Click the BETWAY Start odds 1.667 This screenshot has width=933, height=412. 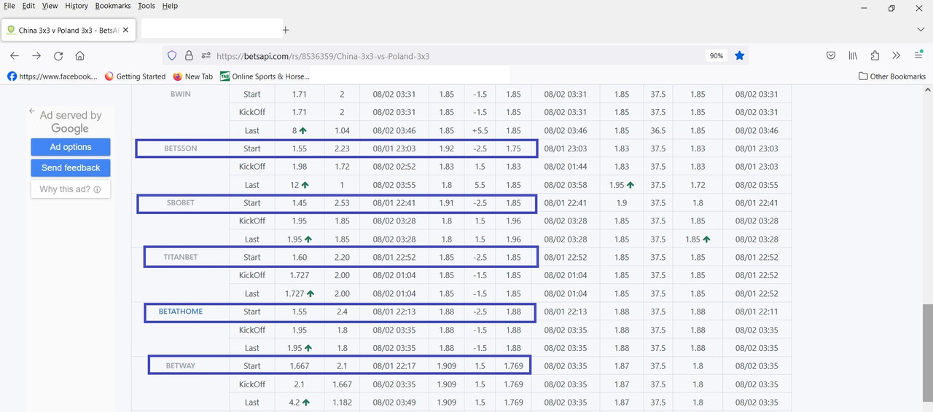[x=300, y=366]
